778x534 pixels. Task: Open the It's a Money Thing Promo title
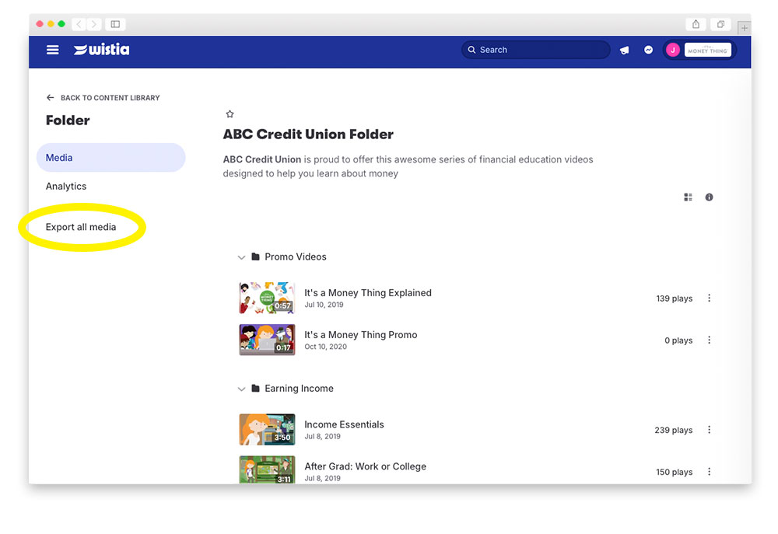tap(361, 335)
